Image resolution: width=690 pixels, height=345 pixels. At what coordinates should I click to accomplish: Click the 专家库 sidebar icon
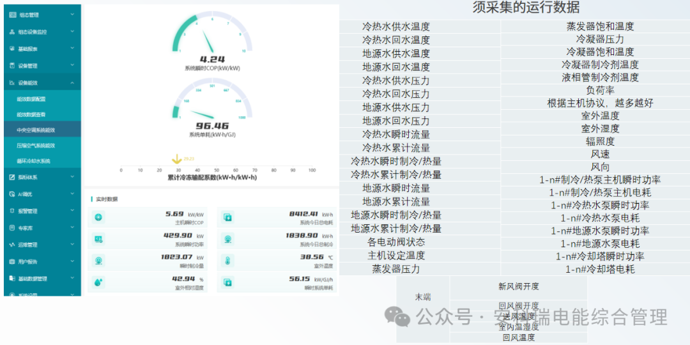click(12, 228)
